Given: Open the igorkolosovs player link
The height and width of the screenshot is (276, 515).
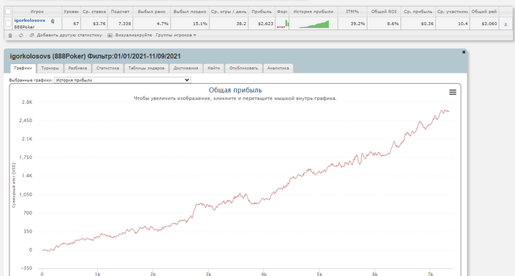Looking at the screenshot, I should tap(29, 21).
